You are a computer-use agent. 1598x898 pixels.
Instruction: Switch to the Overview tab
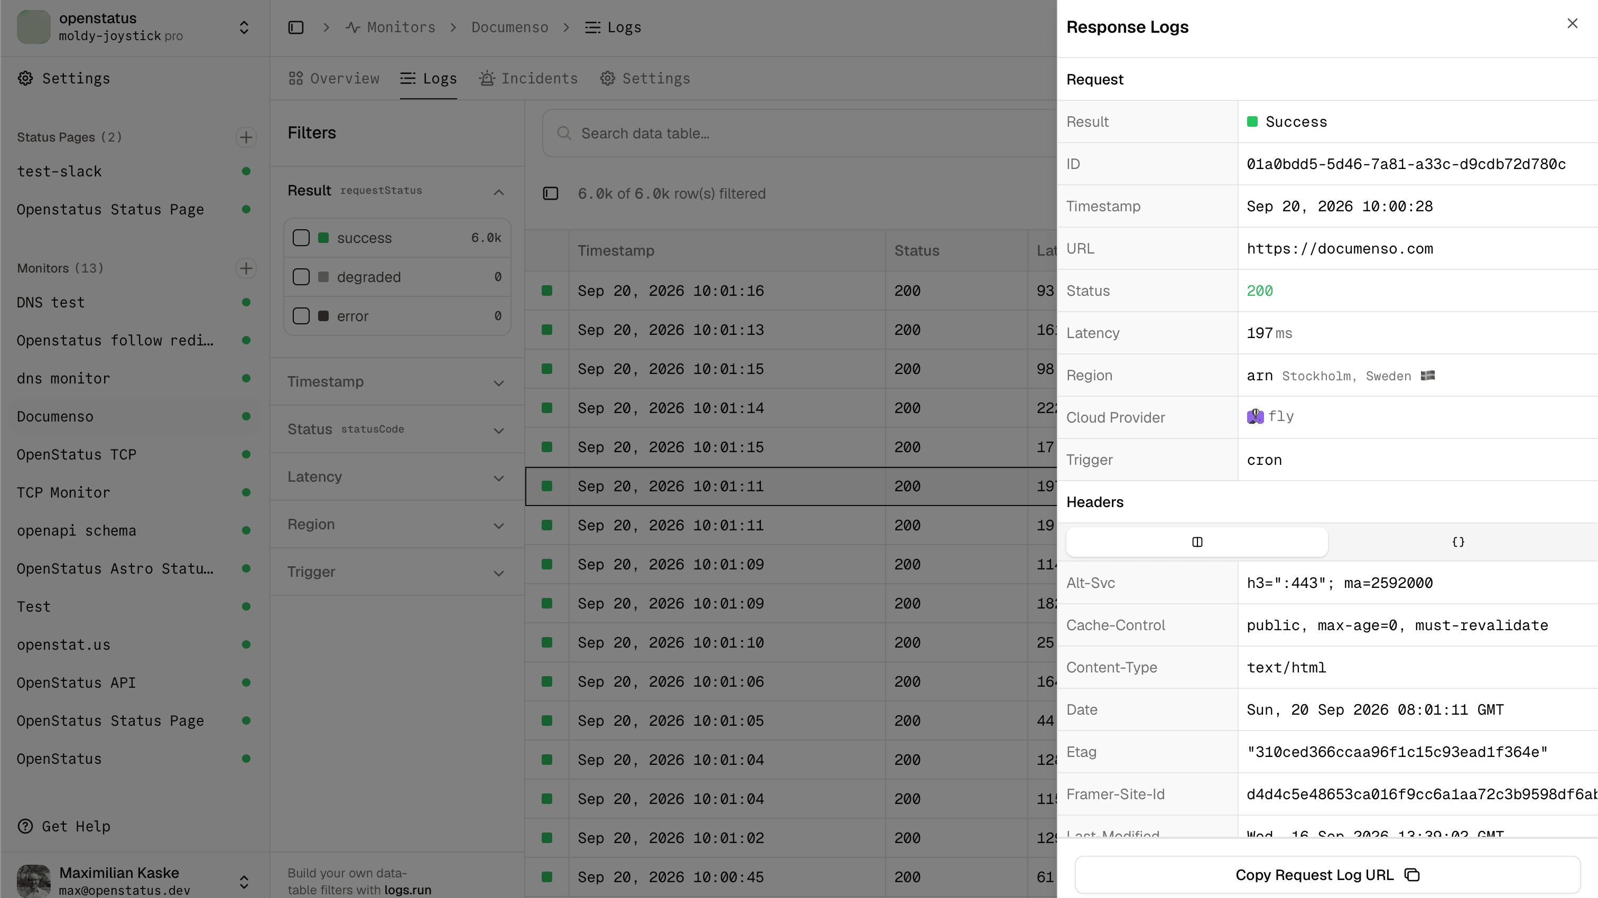[x=335, y=78]
